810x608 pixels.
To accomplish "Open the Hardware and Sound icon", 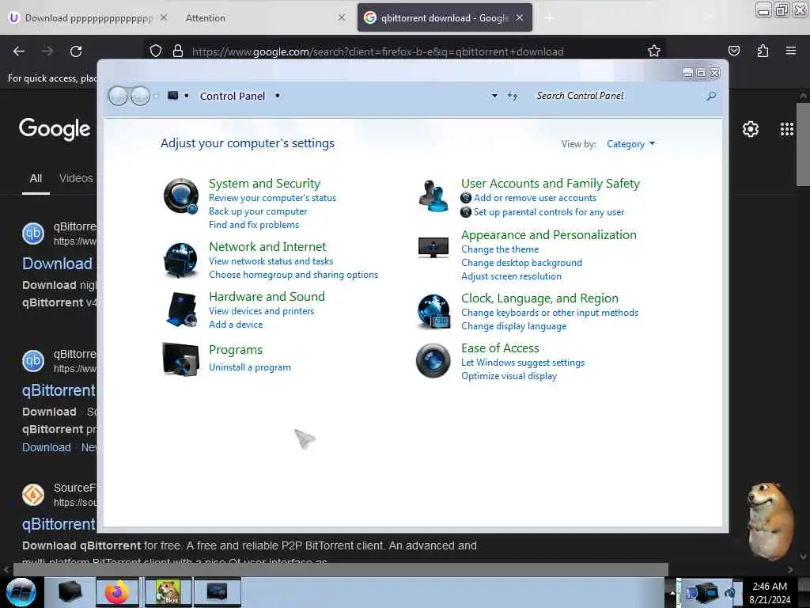I will [x=181, y=310].
